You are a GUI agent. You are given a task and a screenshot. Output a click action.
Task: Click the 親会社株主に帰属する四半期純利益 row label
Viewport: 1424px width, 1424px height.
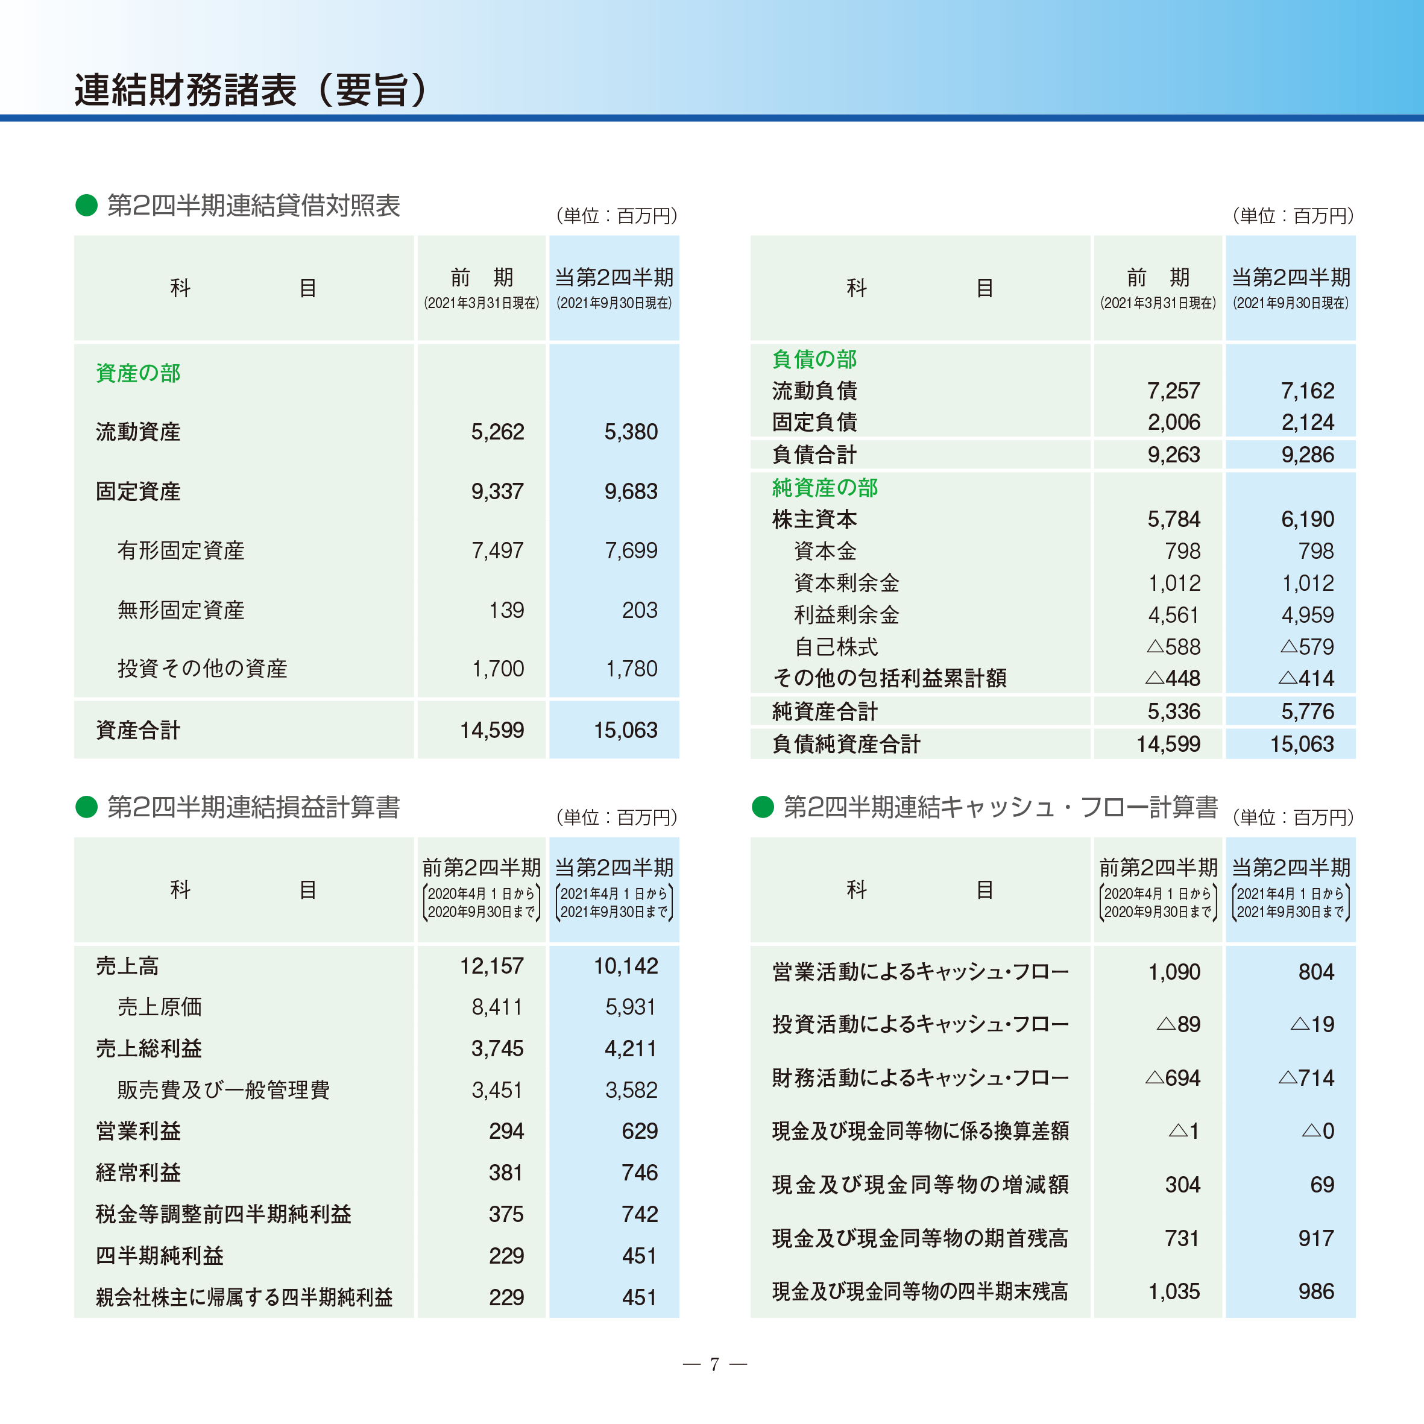[x=244, y=1296]
